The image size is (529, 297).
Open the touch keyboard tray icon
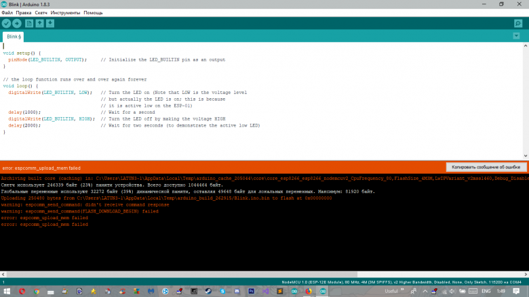tap(473, 292)
